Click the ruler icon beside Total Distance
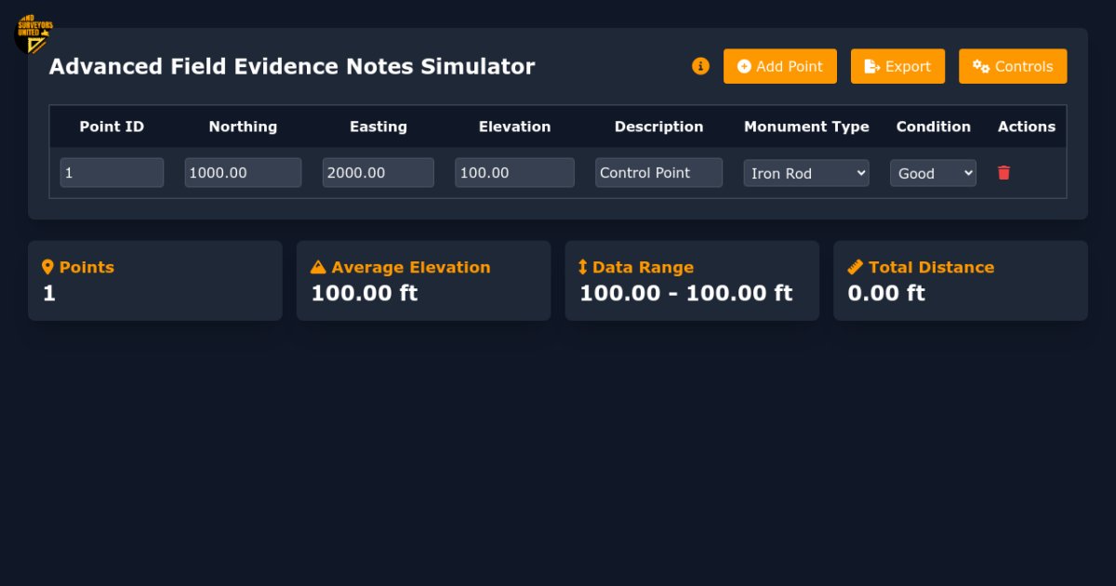Image resolution: width=1116 pixels, height=586 pixels. click(856, 267)
